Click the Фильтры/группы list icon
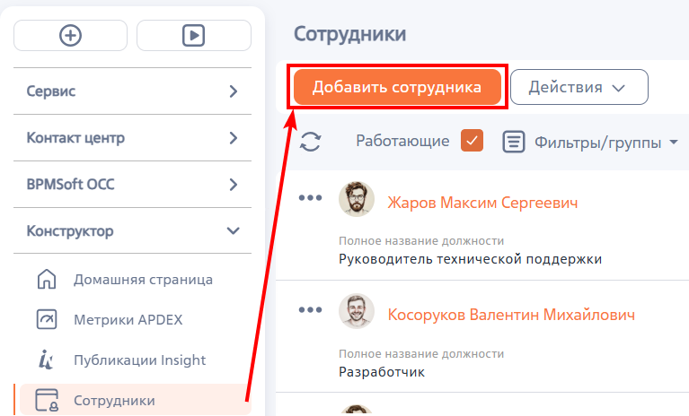The image size is (689, 416). [x=514, y=142]
